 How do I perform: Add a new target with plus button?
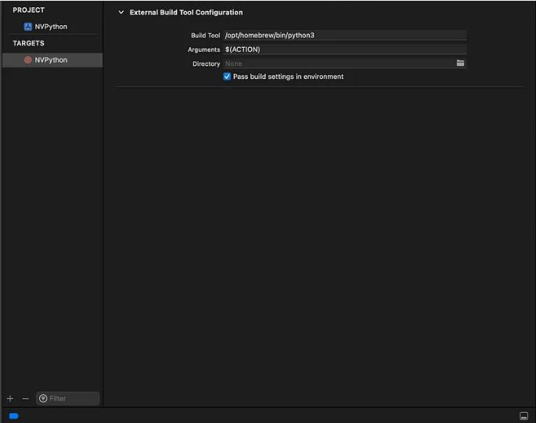(10, 399)
